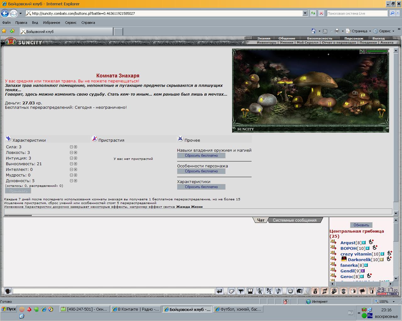The height and width of the screenshot is (321, 402).
Task: Decrease Интуиция with the minus button
Action: (x=71, y=158)
